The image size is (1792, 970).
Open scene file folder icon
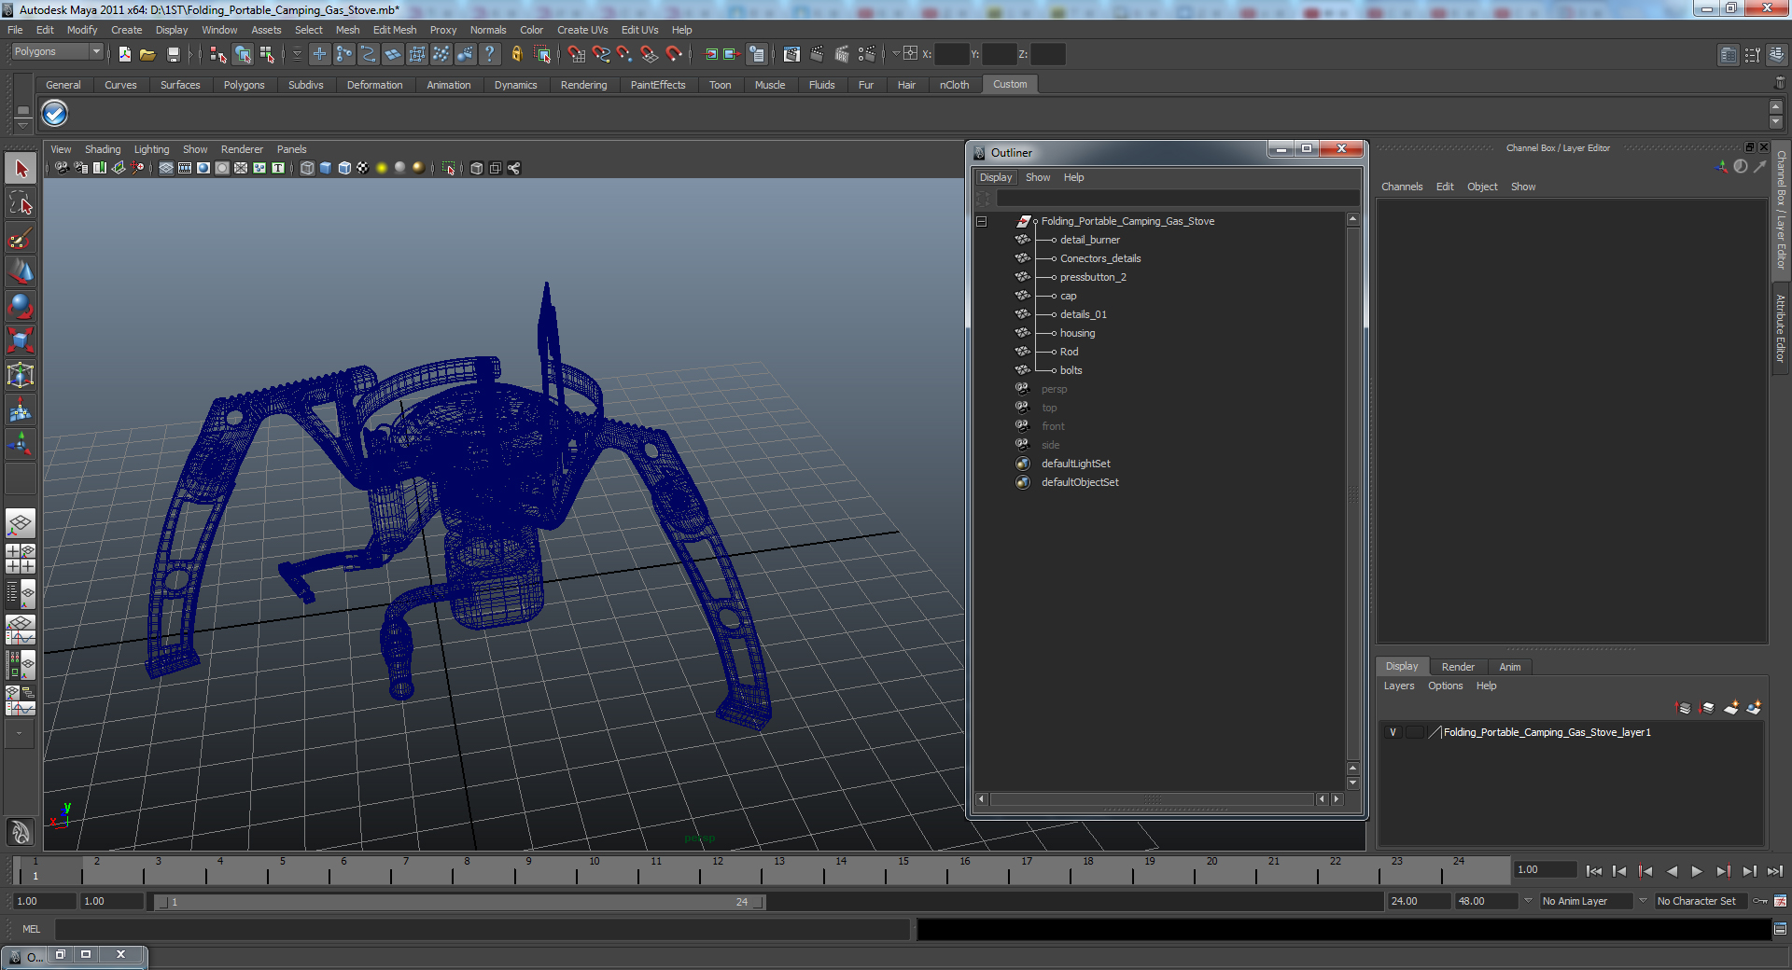pyautogui.click(x=147, y=54)
